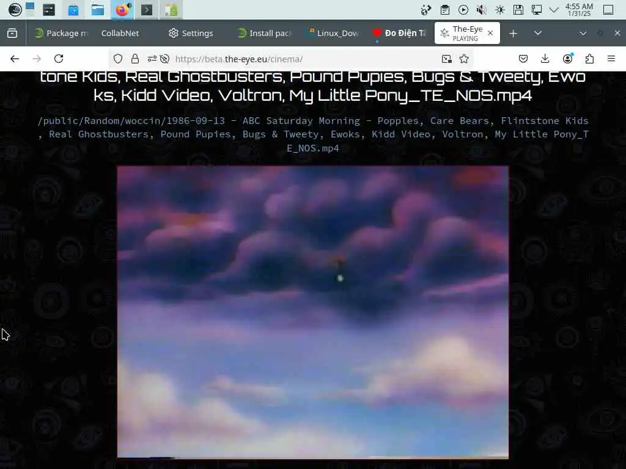Viewport: 626px width, 469px height.
Task: Switch to the Package tab
Action: 62,33
